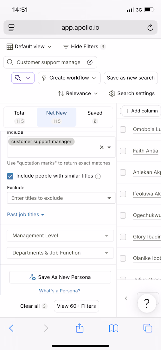The height and width of the screenshot is (350, 161).
Task: Open the What's a Persona? link
Action: [60, 291]
